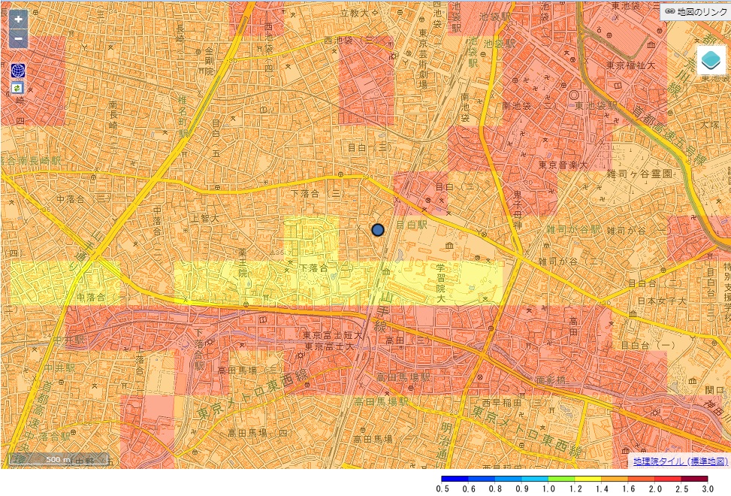Click the dark red legend swatch between 2.5 and 3.0

coord(695,479)
